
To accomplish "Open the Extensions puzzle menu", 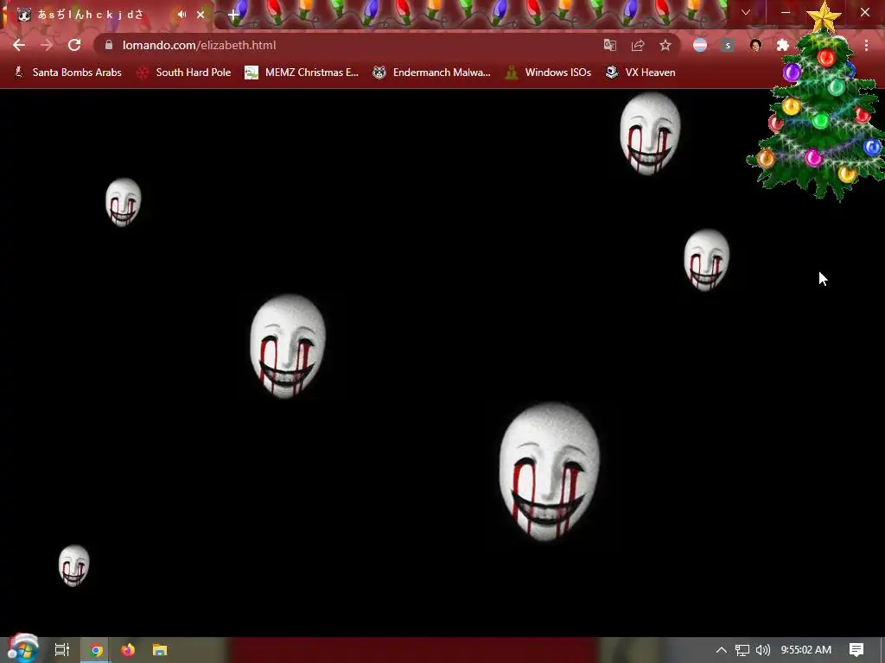I will 783,45.
